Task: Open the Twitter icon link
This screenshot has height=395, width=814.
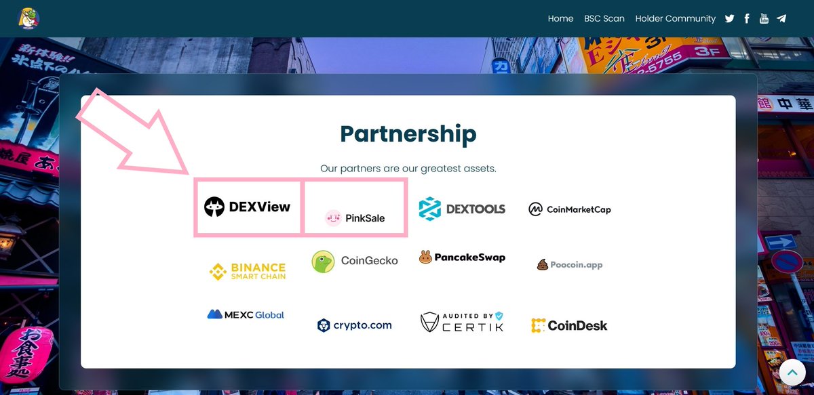Action: pyautogui.click(x=729, y=18)
